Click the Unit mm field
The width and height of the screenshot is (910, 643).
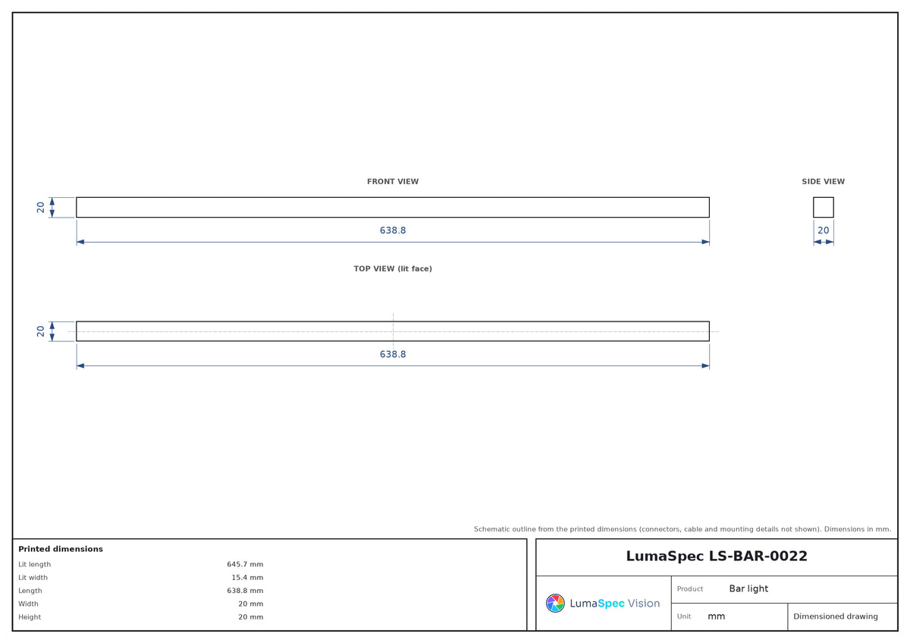pos(730,616)
